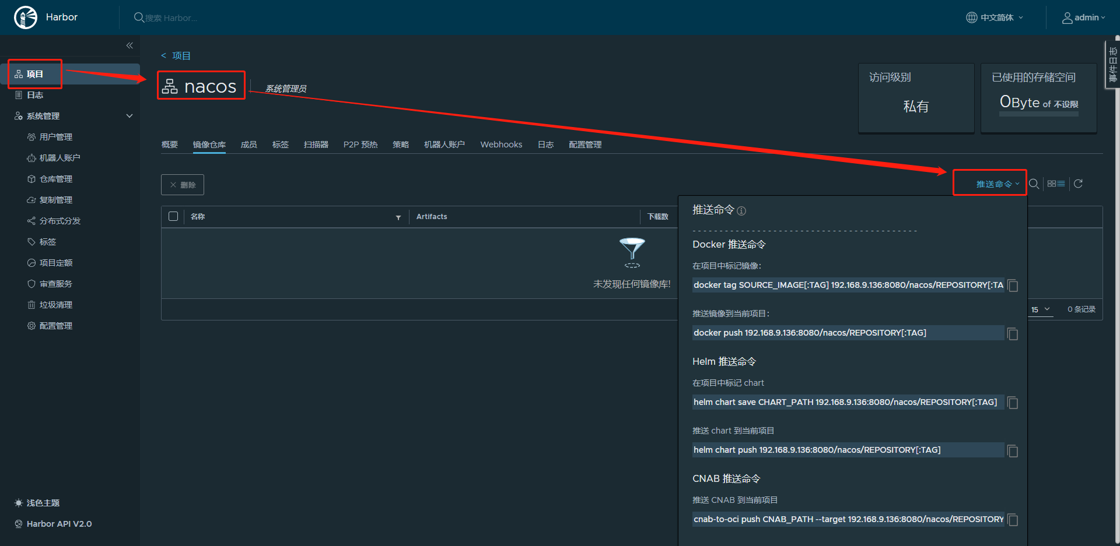Viewport: 1120px width, 546px height.
Task: Copy the helm chart save command
Action: pyautogui.click(x=1013, y=403)
